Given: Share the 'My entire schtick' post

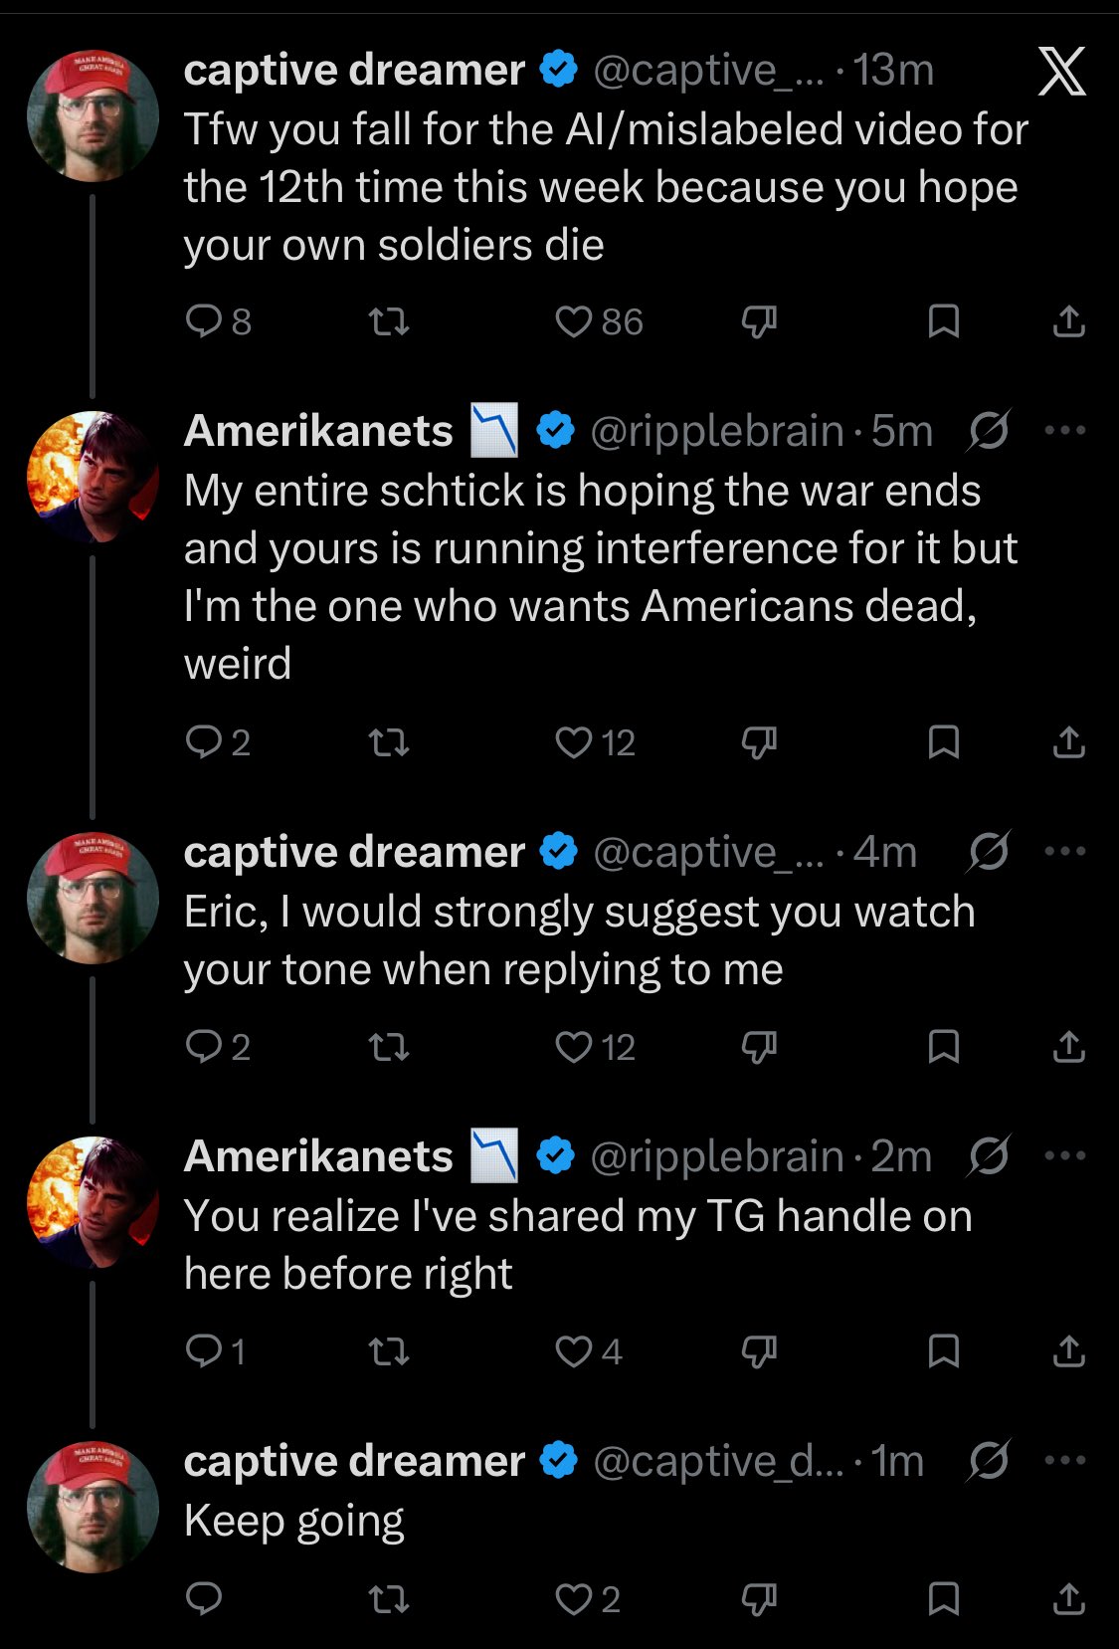Looking at the screenshot, I should pyautogui.click(x=1069, y=742).
